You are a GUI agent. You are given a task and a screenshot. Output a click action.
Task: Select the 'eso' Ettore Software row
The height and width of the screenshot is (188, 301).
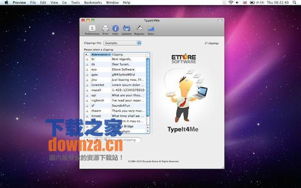[115, 70]
